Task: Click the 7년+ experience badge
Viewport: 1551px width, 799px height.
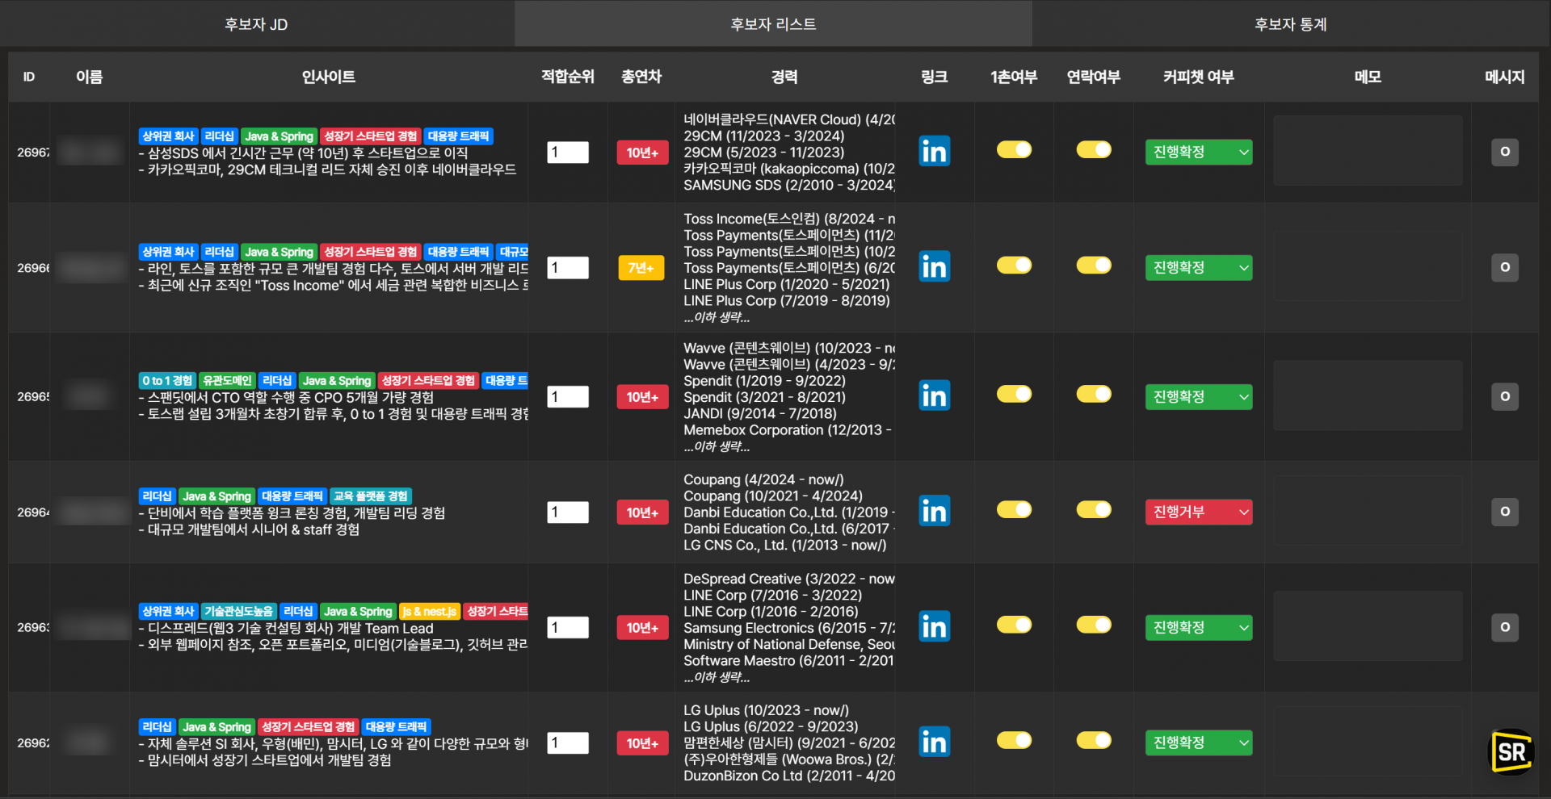Action: [x=641, y=267]
